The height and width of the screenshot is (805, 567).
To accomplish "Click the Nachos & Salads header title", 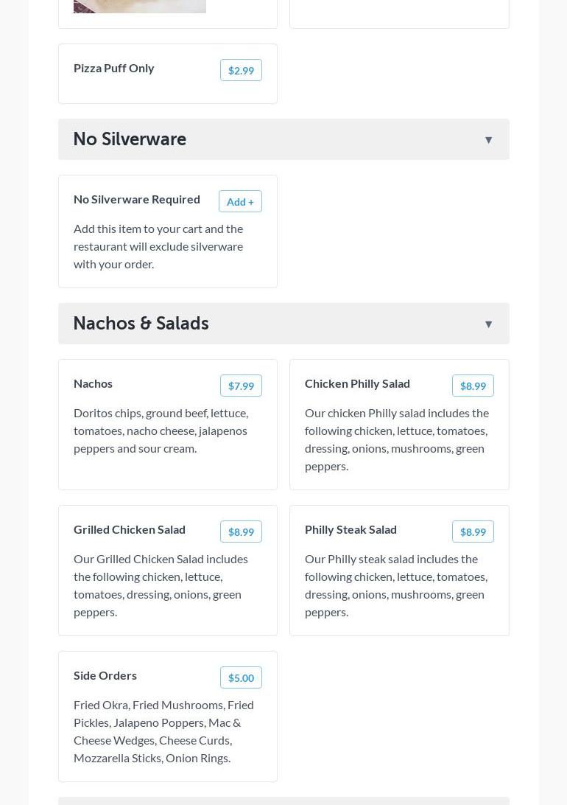I will pos(141,324).
